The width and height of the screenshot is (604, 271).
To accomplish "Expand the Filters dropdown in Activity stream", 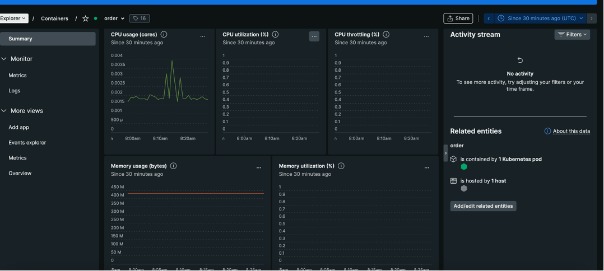I will point(572,35).
